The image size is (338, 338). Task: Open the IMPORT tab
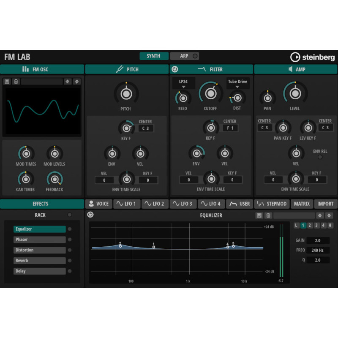pyautogui.click(x=325, y=204)
